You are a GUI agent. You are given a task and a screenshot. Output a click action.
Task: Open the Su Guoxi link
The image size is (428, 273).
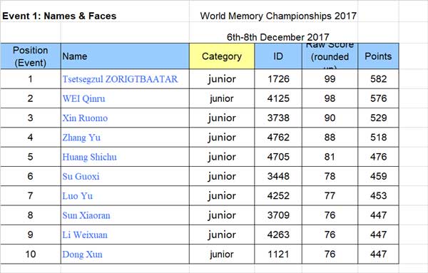pyautogui.click(x=81, y=177)
